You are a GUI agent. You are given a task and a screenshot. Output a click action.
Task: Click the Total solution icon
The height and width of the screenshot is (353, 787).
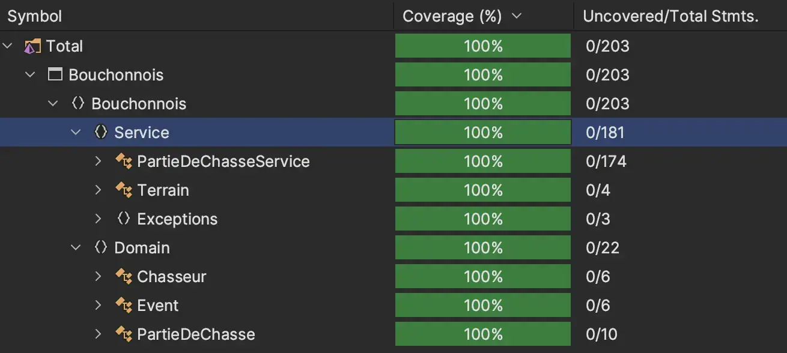click(32, 46)
